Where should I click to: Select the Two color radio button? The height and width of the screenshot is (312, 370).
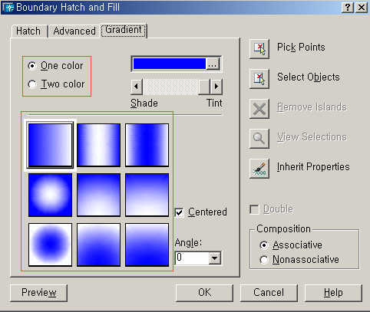(x=32, y=84)
